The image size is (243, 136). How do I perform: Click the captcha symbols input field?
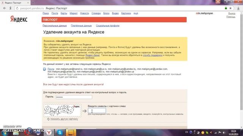pyautogui.click(x=97, y=111)
